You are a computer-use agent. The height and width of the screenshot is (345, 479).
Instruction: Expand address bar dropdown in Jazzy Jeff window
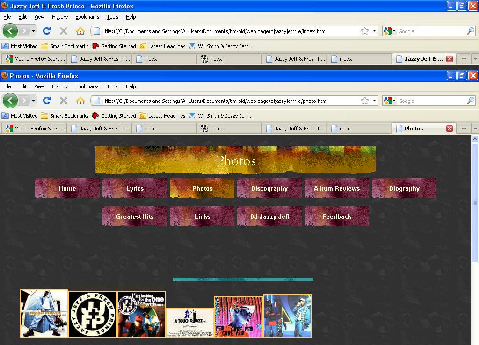point(374,31)
